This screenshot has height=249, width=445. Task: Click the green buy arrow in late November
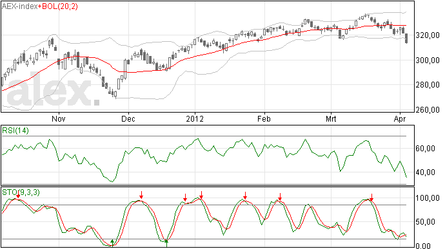(112, 243)
